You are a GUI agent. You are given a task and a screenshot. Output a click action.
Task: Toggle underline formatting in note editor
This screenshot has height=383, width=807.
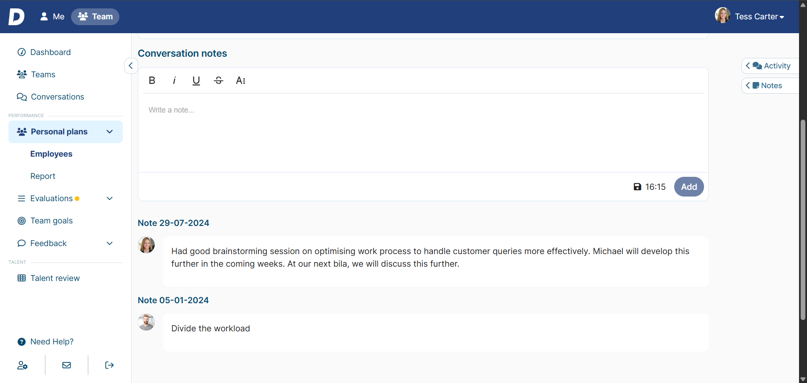tap(196, 80)
